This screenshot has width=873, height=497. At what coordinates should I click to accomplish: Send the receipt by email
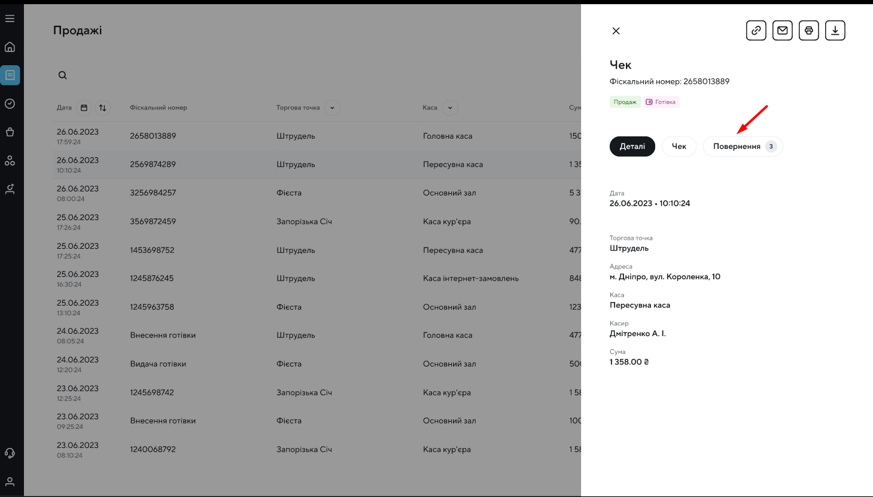[782, 31]
